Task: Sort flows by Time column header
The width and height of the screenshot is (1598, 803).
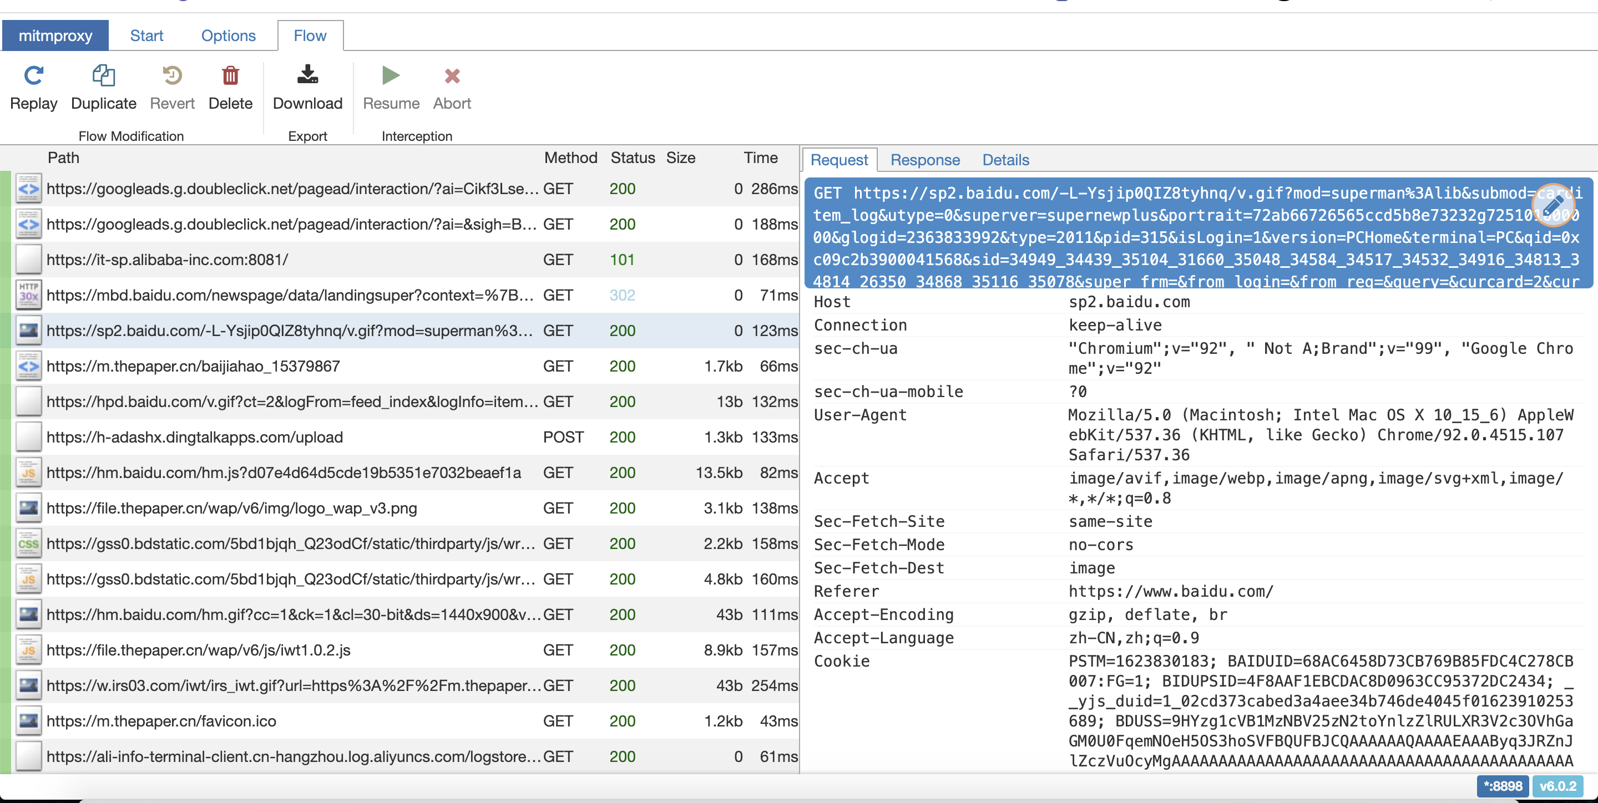Action: [761, 157]
